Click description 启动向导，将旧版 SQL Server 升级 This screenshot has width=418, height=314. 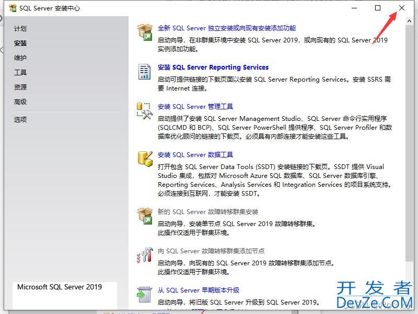(239, 302)
